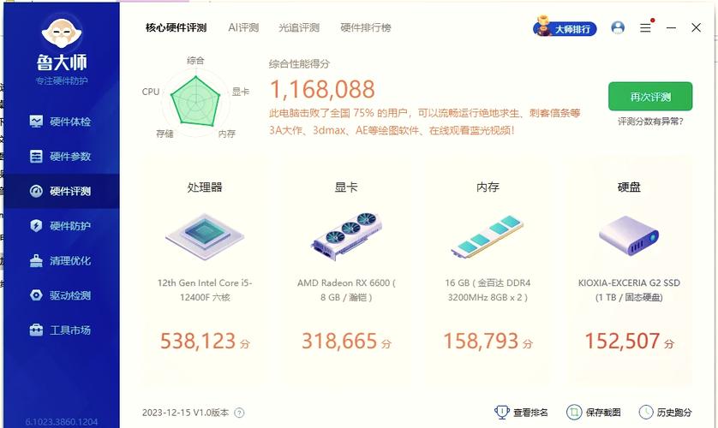Open the 硬件体检 sidebar icon
718x428 pixels.
point(36,122)
